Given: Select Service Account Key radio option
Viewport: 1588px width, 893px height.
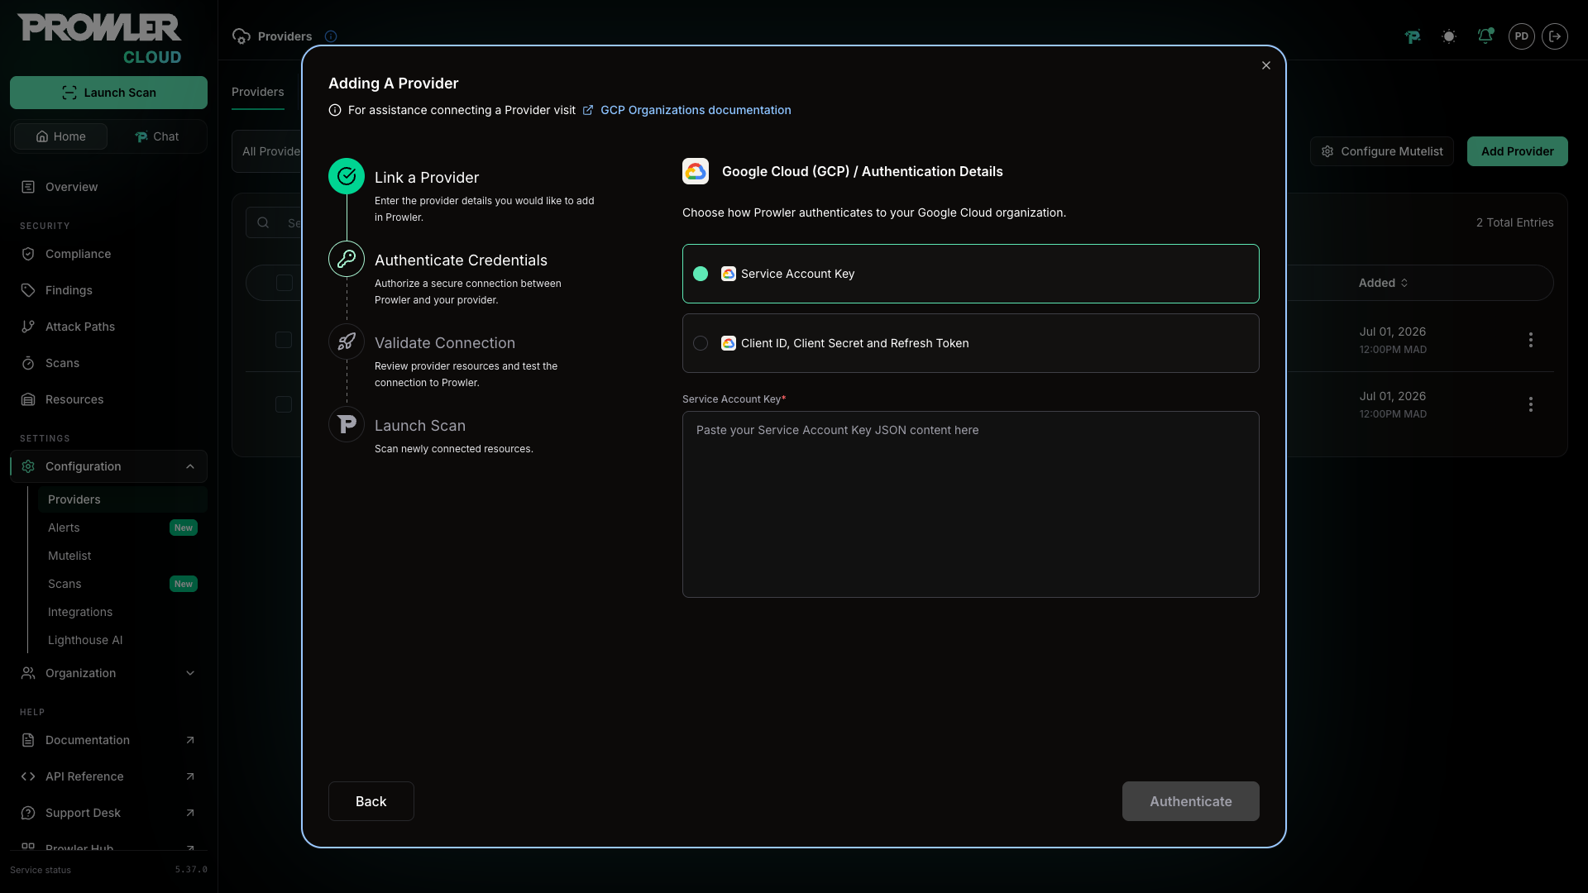Looking at the screenshot, I should [x=971, y=274].
